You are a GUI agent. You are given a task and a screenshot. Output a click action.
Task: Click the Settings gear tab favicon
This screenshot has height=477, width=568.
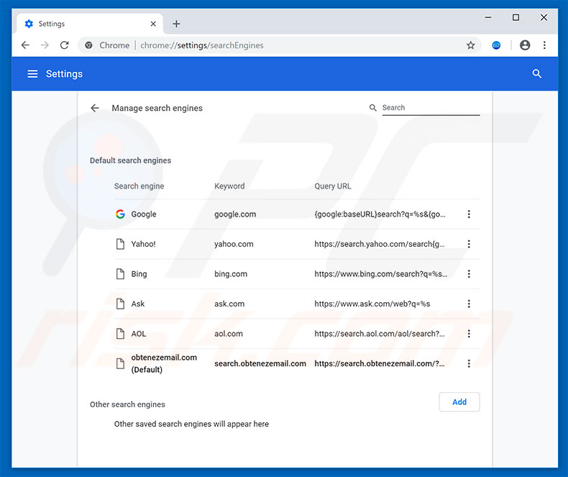click(x=29, y=24)
